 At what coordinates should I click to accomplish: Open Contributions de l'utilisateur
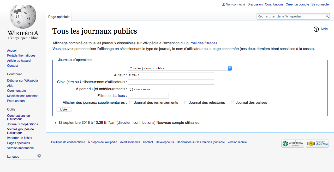[x=19, y=117]
